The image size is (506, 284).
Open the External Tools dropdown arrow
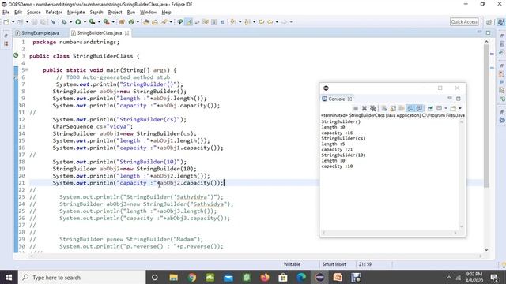pyautogui.click(x=113, y=22)
